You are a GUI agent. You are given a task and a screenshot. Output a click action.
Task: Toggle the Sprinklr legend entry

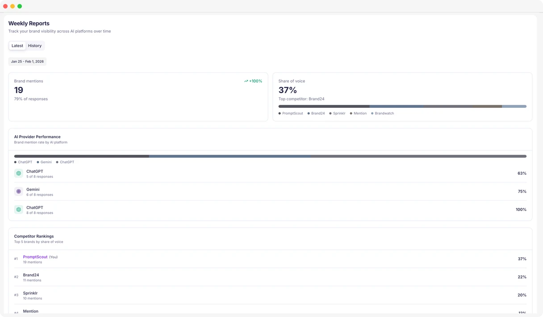coord(331,113)
